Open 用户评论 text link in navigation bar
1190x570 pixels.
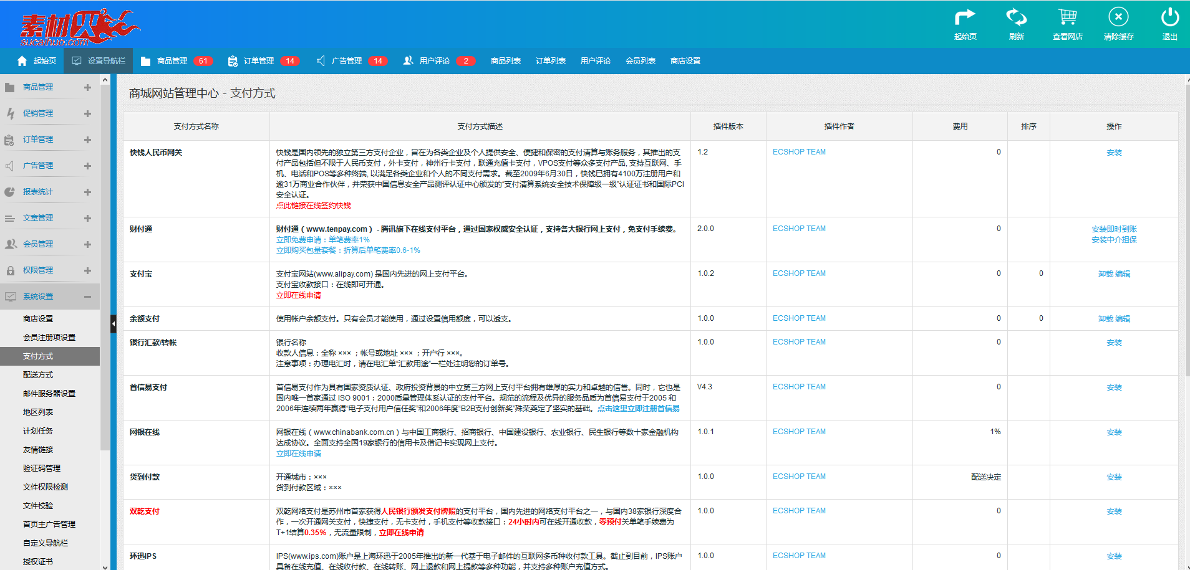click(596, 61)
